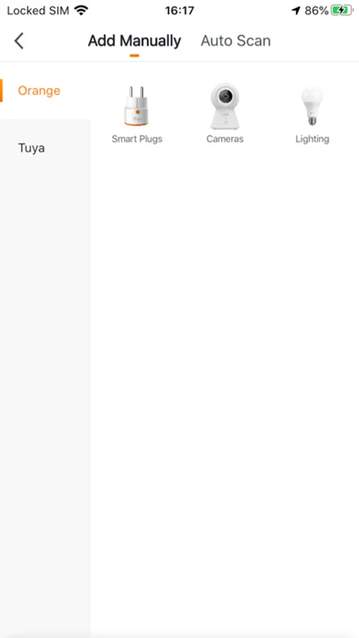Tap the Lighting text label

click(312, 139)
